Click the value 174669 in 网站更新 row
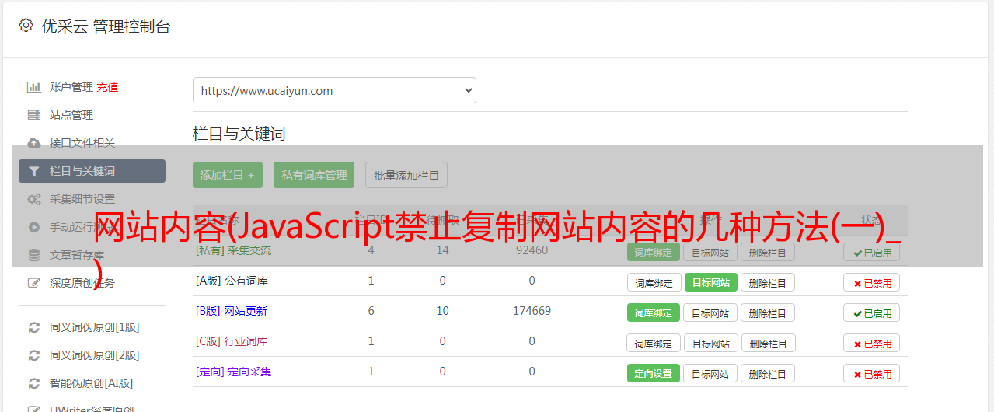 coord(532,311)
